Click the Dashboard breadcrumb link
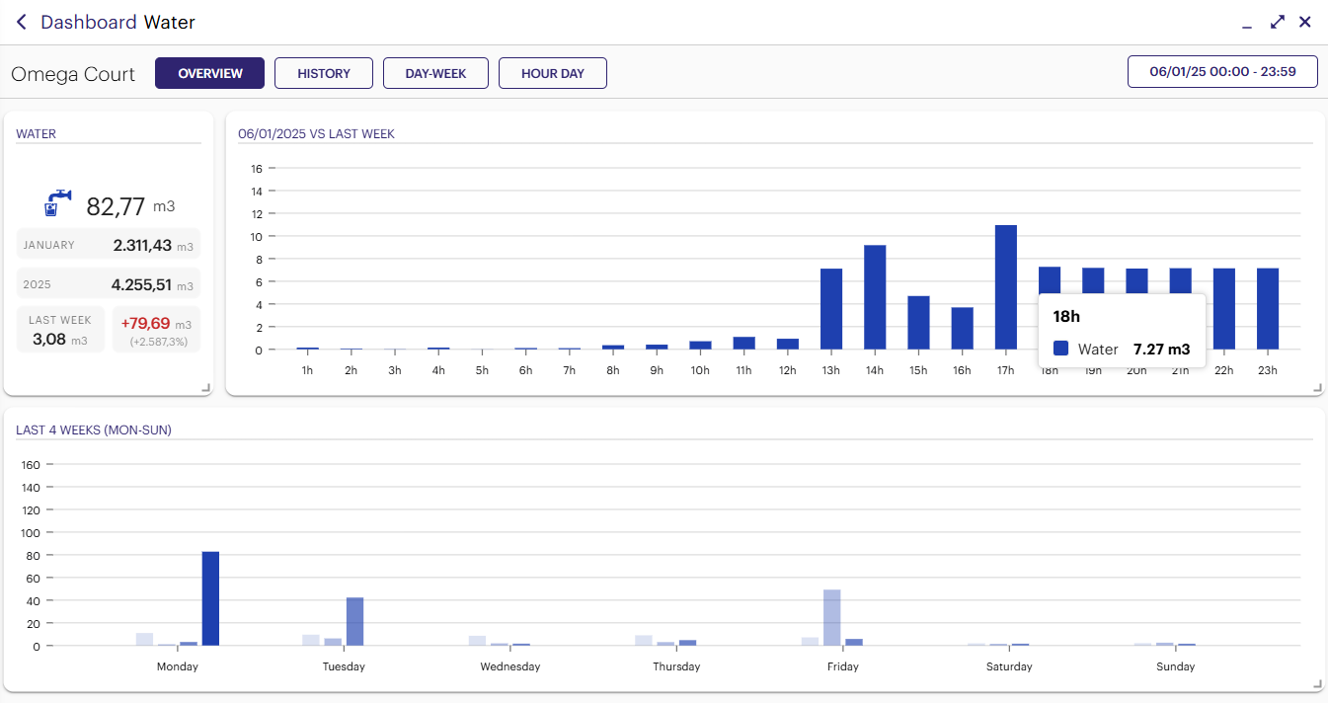The image size is (1328, 703). tap(88, 22)
